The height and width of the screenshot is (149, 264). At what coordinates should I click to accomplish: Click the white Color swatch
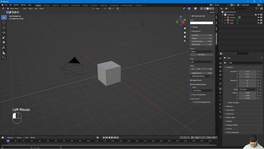[x=202, y=23]
